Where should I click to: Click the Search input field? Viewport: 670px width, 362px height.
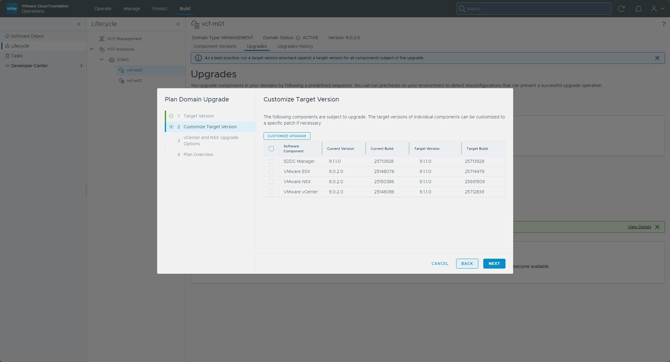click(534, 9)
